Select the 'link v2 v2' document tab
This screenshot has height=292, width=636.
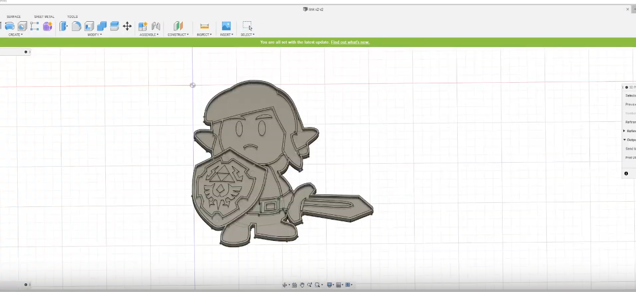tap(313, 9)
